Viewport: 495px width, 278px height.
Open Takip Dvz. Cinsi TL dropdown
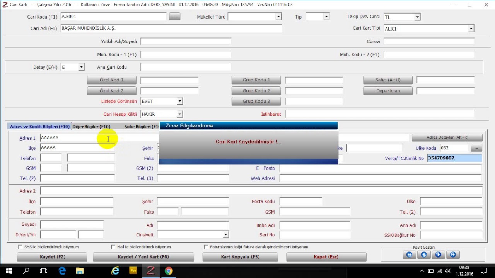point(417,17)
